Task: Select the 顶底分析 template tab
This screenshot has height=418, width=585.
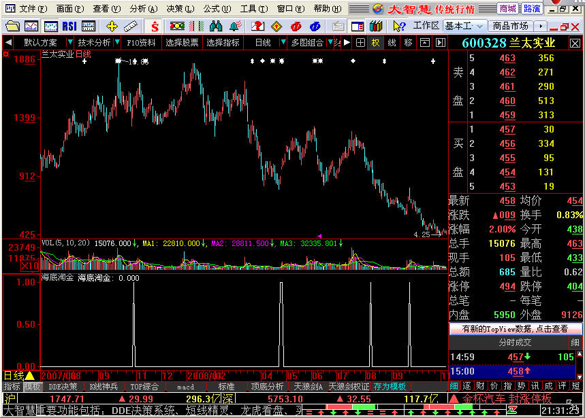Action: pos(267,387)
